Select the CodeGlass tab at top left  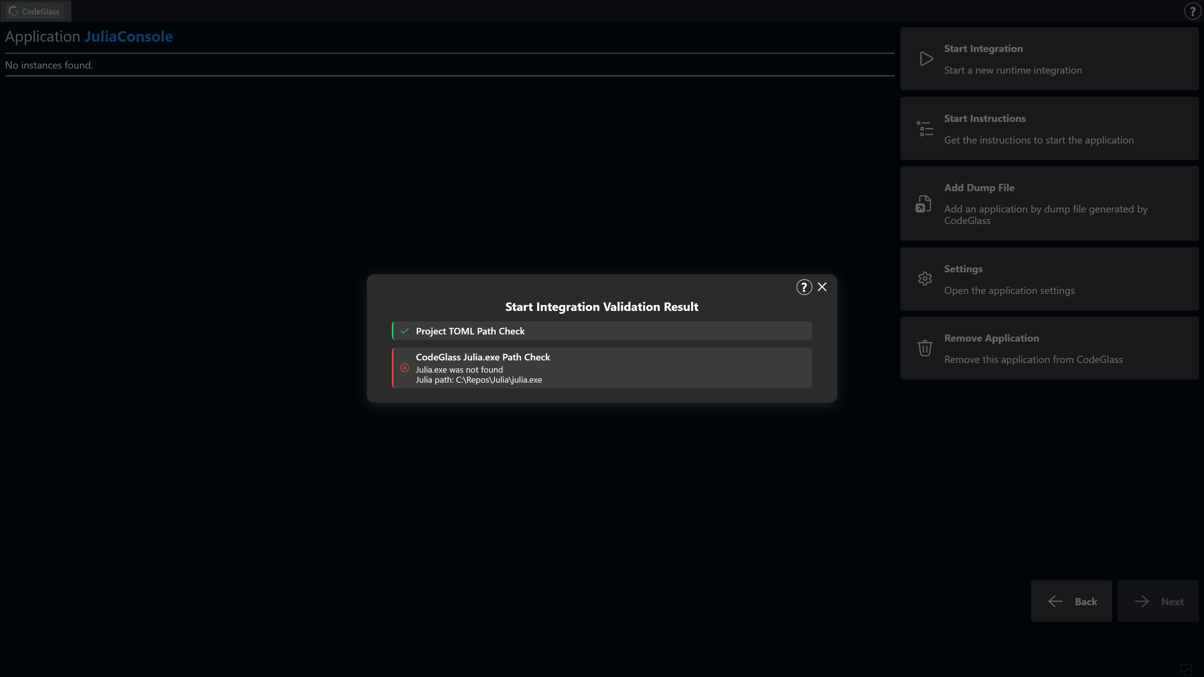[x=35, y=11]
